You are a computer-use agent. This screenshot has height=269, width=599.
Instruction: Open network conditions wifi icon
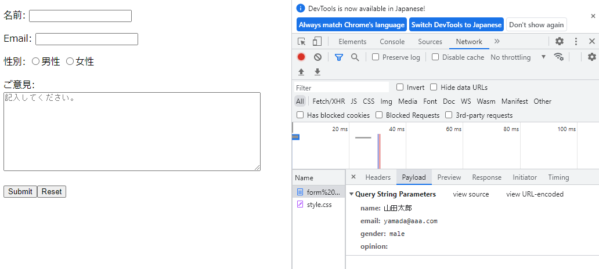tap(559, 57)
